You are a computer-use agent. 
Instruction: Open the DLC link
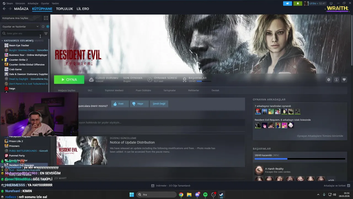click(x=90, y=90)
